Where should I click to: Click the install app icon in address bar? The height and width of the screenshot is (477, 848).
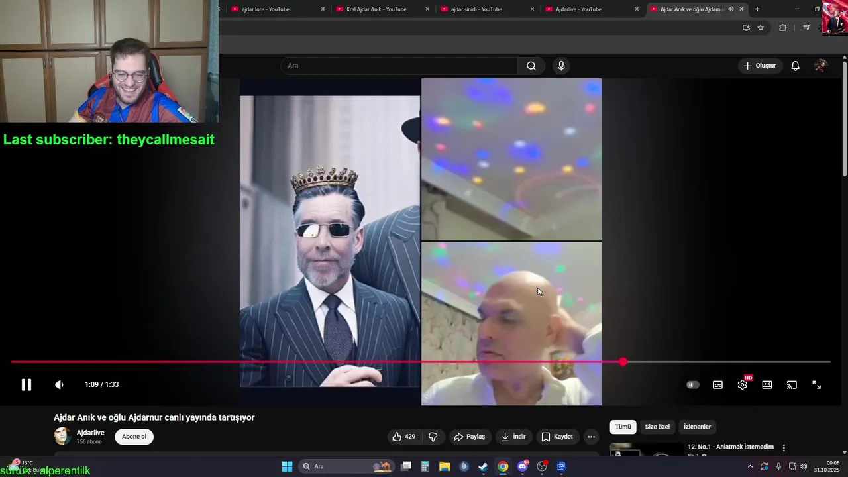pos(746,28)
